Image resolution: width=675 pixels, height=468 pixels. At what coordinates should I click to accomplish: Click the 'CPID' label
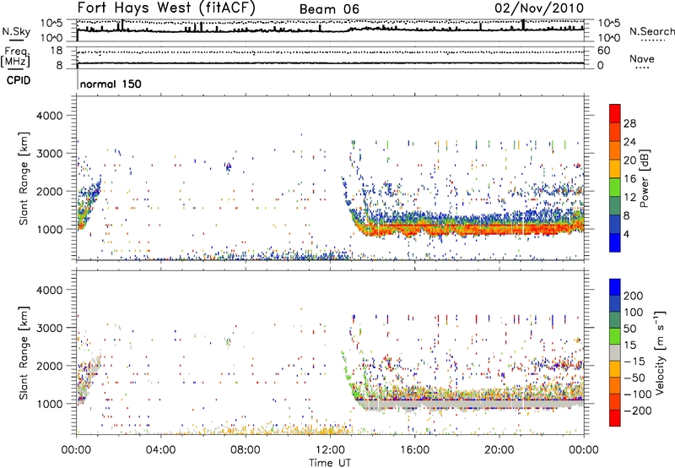click(x=19, y=80)
